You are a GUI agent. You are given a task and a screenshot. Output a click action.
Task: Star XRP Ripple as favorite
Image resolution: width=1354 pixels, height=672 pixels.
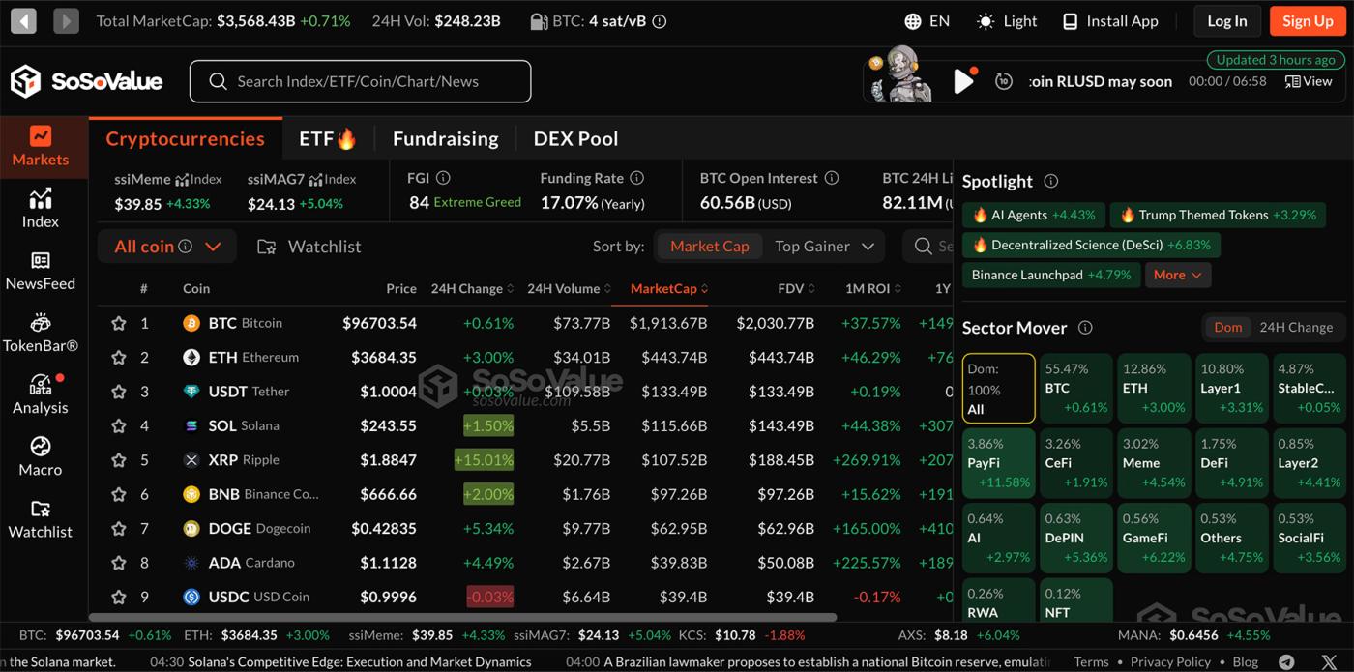119,460
